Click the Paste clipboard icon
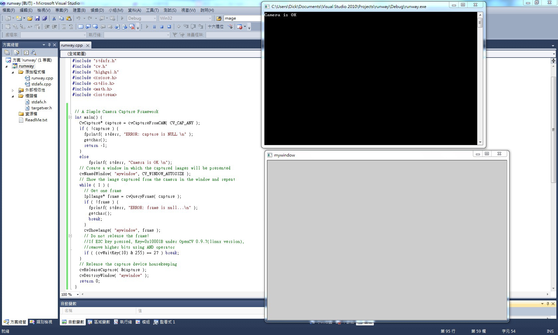 click(69, 18)
